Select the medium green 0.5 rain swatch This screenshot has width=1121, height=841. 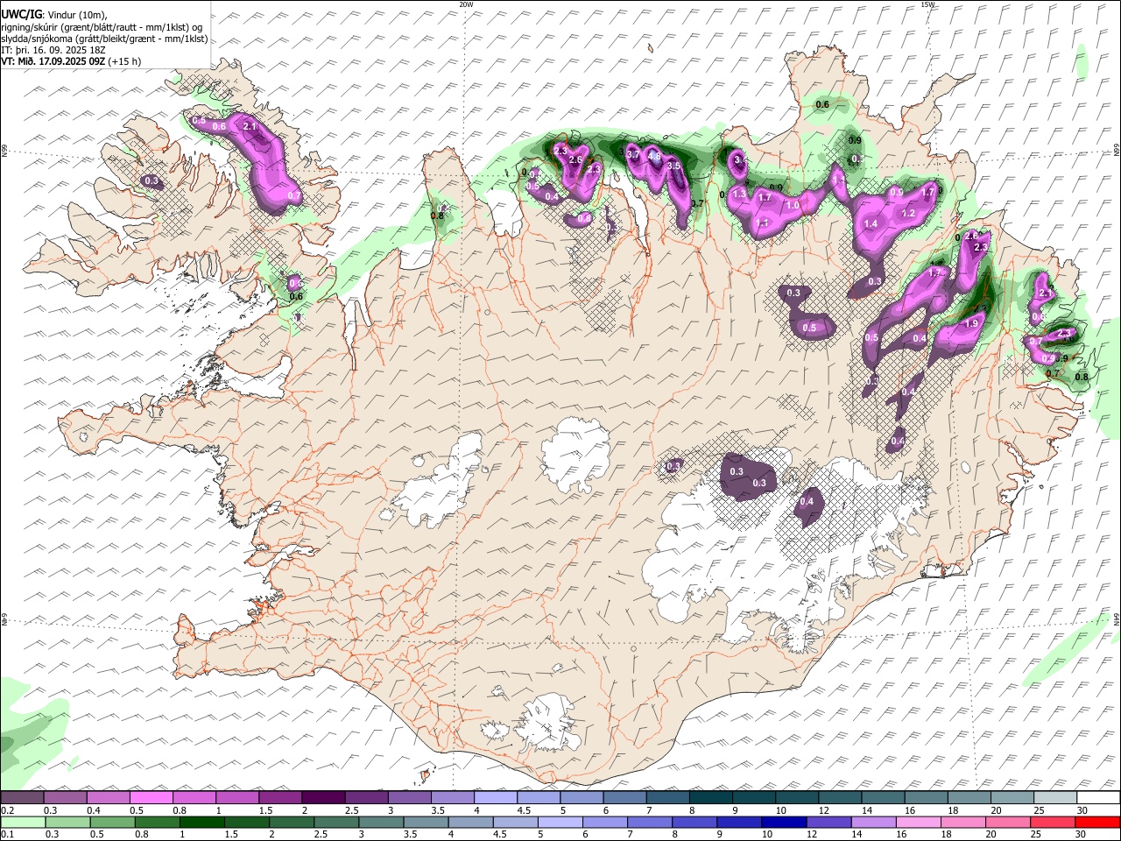click(x=113, y=822)
